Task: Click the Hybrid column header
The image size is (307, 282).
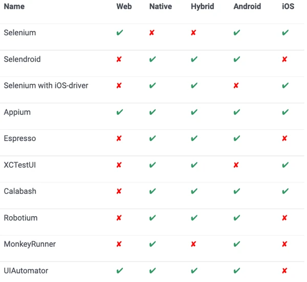Action: click(x=202, y=7)
